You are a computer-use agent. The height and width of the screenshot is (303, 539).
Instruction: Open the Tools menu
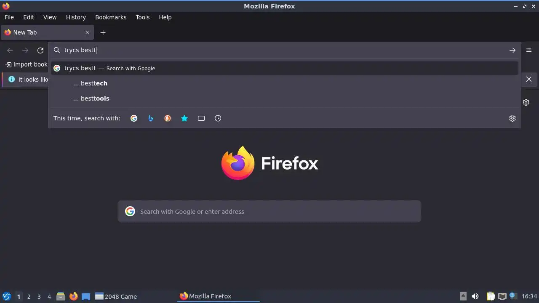pyautogui.click(x=142, y=17)
